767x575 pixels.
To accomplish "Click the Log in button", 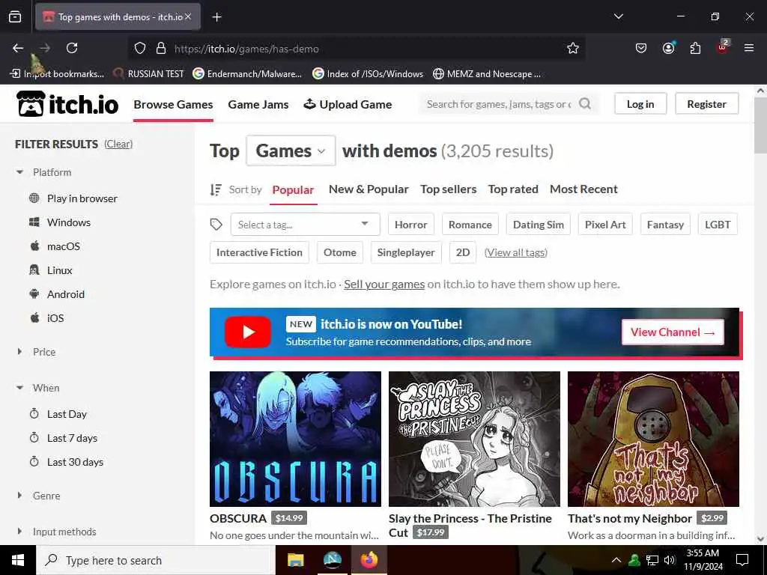I will 640,103.
